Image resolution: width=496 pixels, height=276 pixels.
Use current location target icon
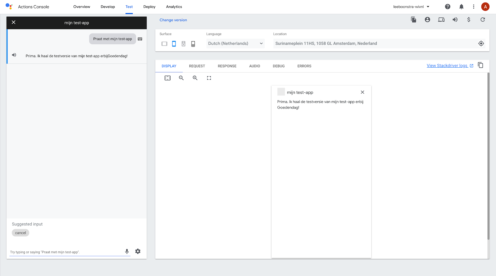click(x=481, y=44)
